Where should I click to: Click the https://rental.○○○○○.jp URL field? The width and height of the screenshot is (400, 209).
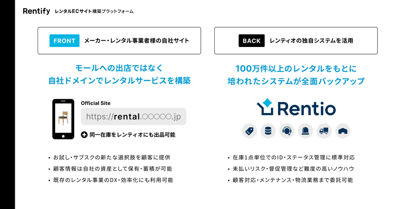point(133,116)
